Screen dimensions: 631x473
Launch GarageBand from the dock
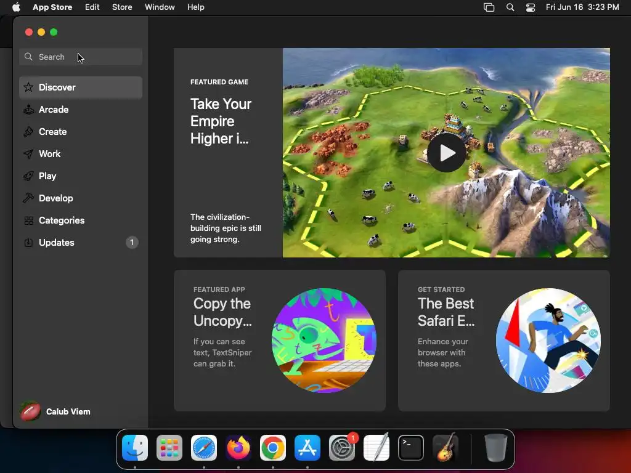click(x=446, y=448)
